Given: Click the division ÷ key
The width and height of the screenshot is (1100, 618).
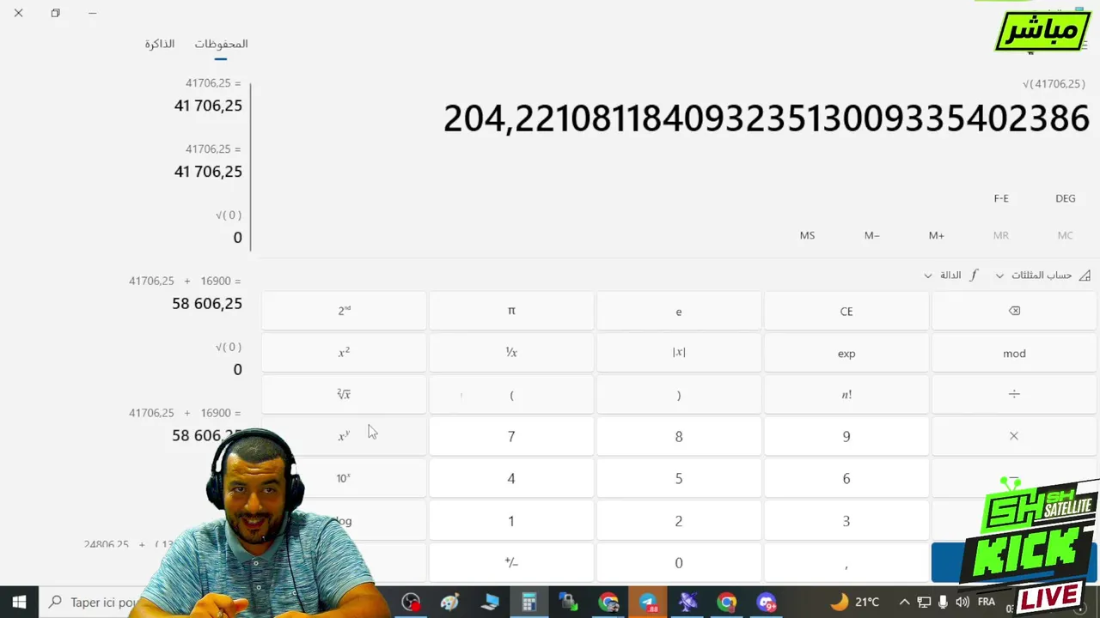Looking at the screenshot, I should click(1014, 395).
